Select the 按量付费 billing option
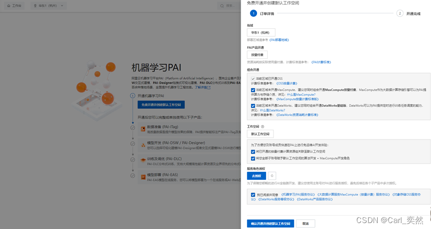The width and height of the screenshot is (431, 229). [257, 55]
